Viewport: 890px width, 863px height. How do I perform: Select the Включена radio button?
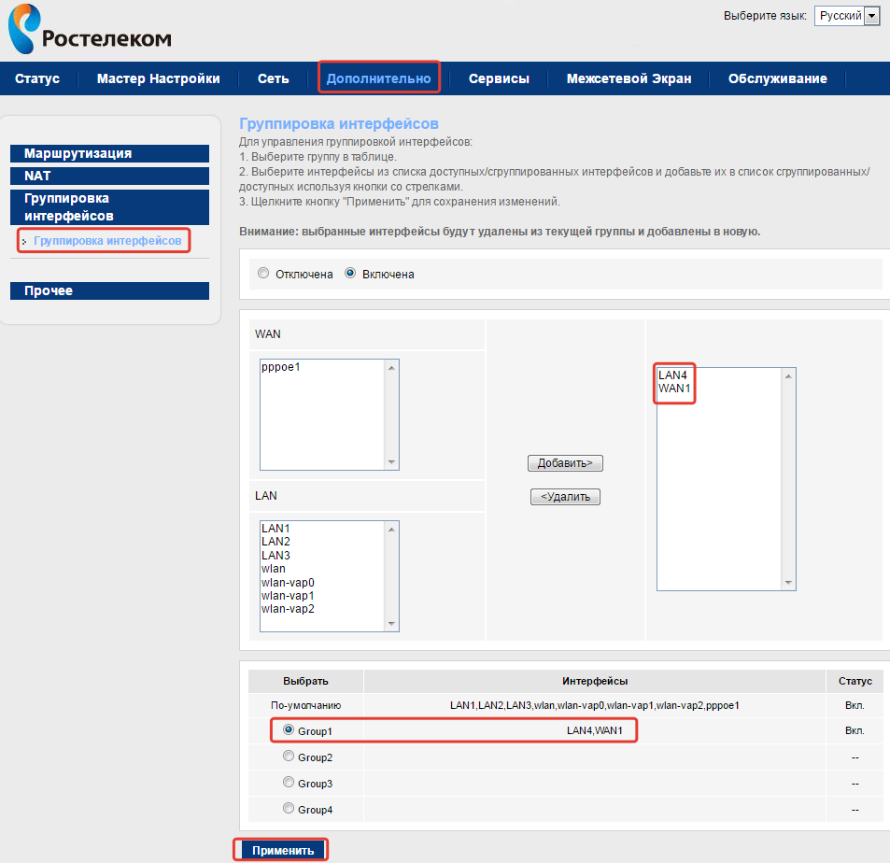coord(351,274)
